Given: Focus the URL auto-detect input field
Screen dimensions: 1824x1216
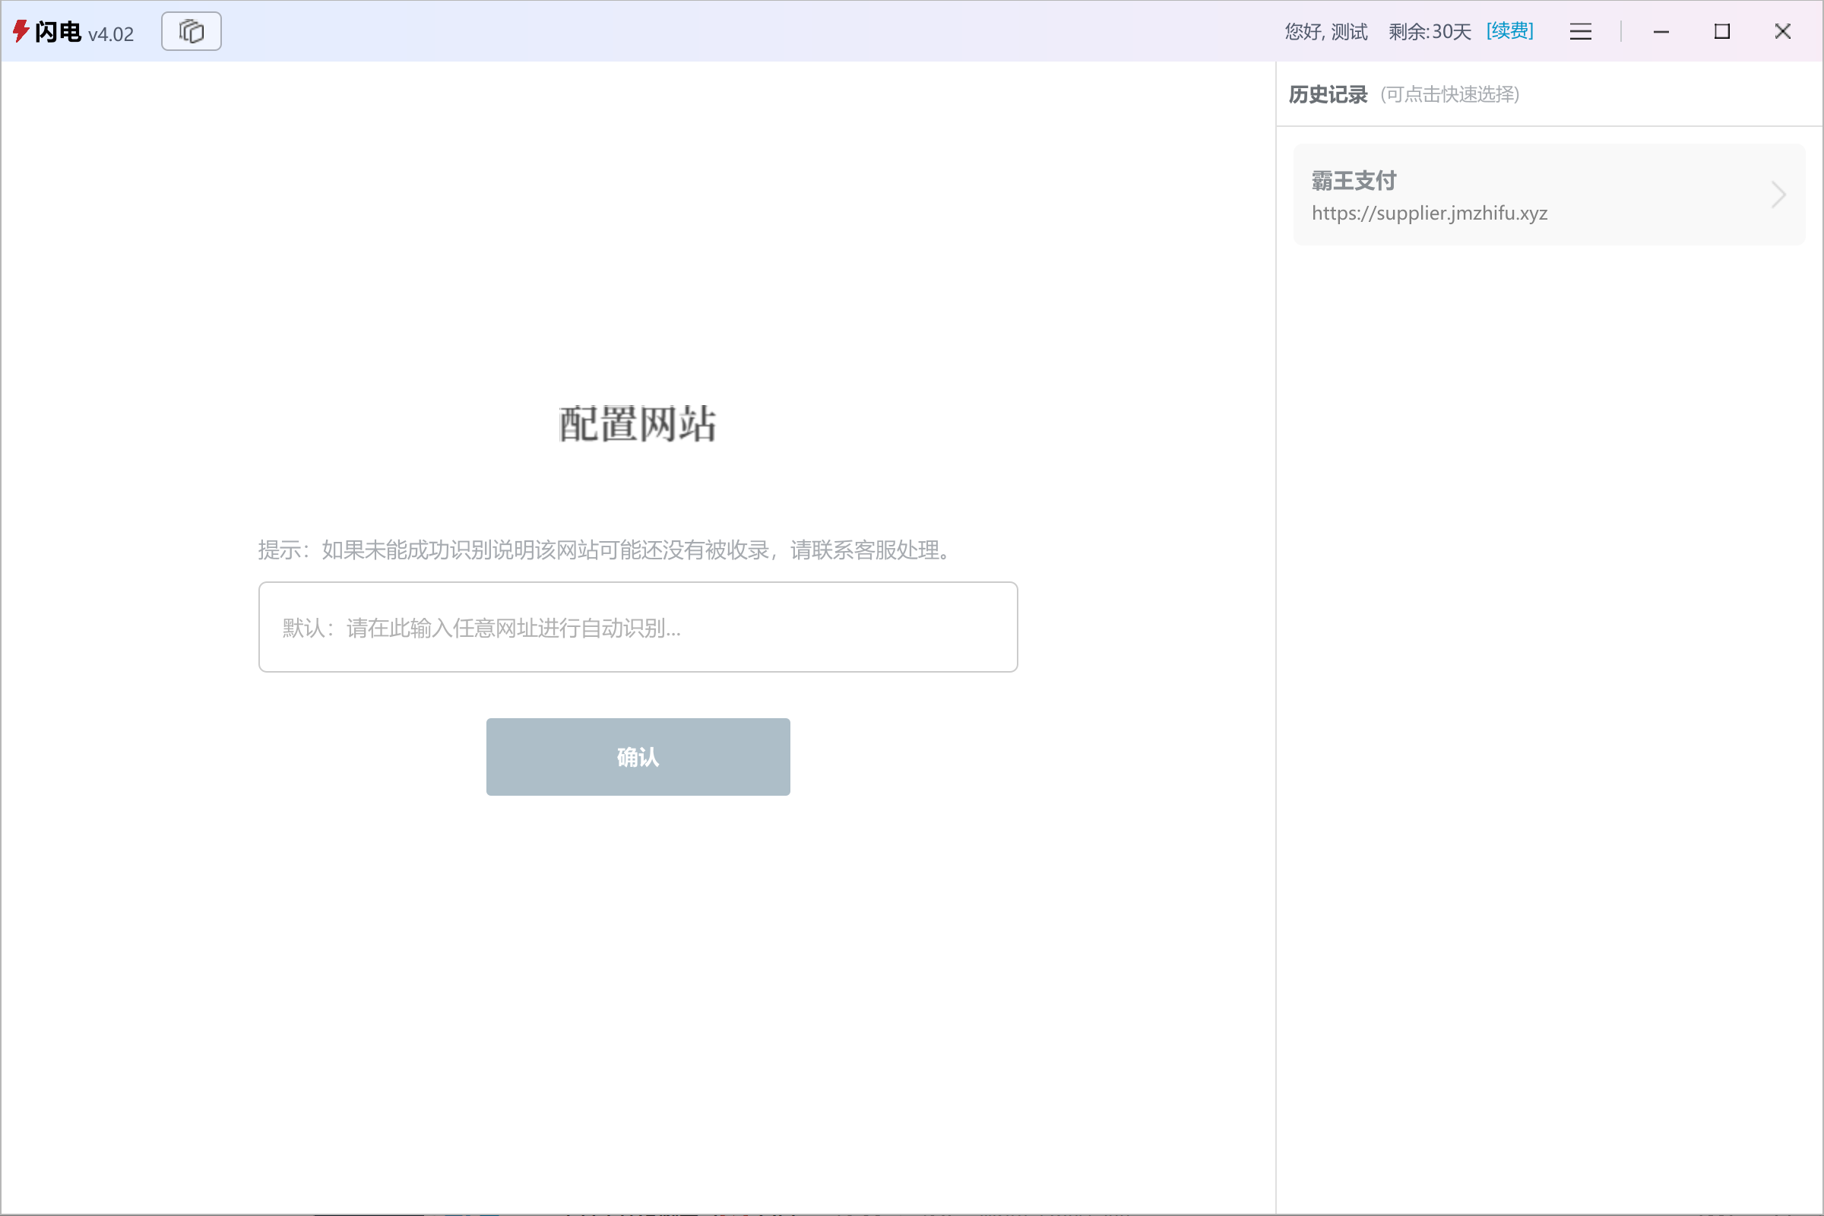Looking at the screenshot, I should [x=638, y=626].
